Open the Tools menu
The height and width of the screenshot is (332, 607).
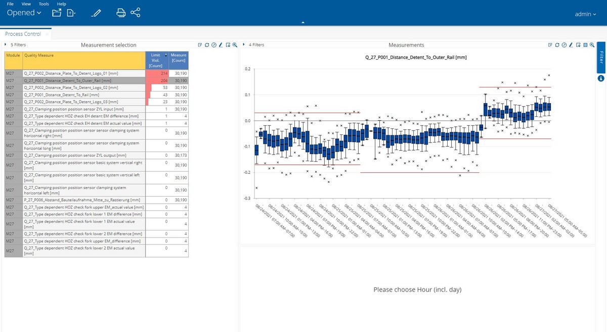(x=44, y=4)
